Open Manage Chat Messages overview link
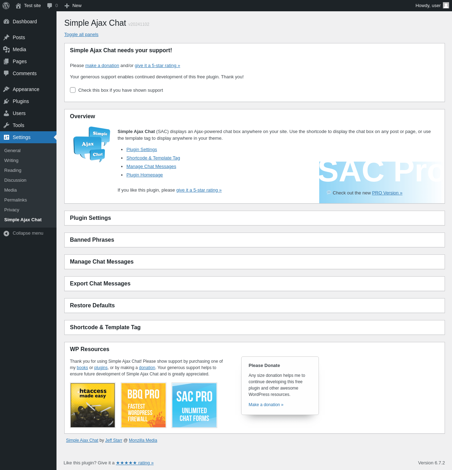This screenshot has width=452, height=470. pyautogui.click(x=151, y=167)
